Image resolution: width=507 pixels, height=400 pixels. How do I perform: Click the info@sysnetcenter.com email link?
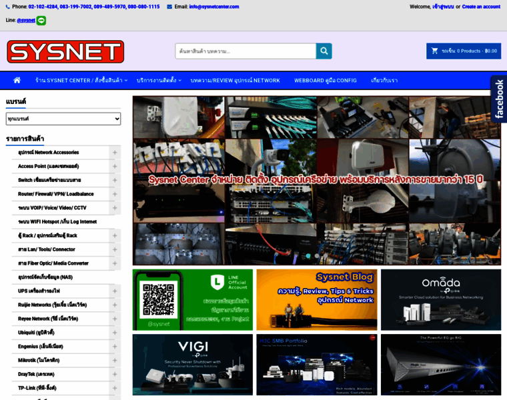pos(214,7)
